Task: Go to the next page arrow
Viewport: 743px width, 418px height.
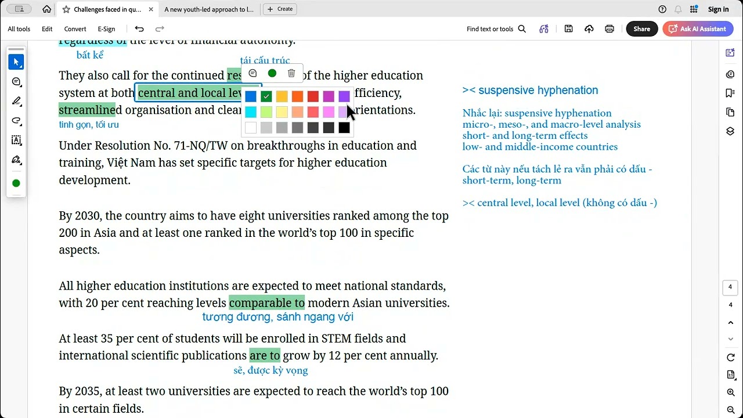Action: [x=731, y=339]
